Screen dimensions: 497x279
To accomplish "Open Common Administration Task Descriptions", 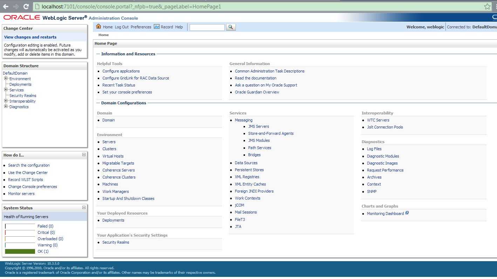I will (x=270, y=71).
